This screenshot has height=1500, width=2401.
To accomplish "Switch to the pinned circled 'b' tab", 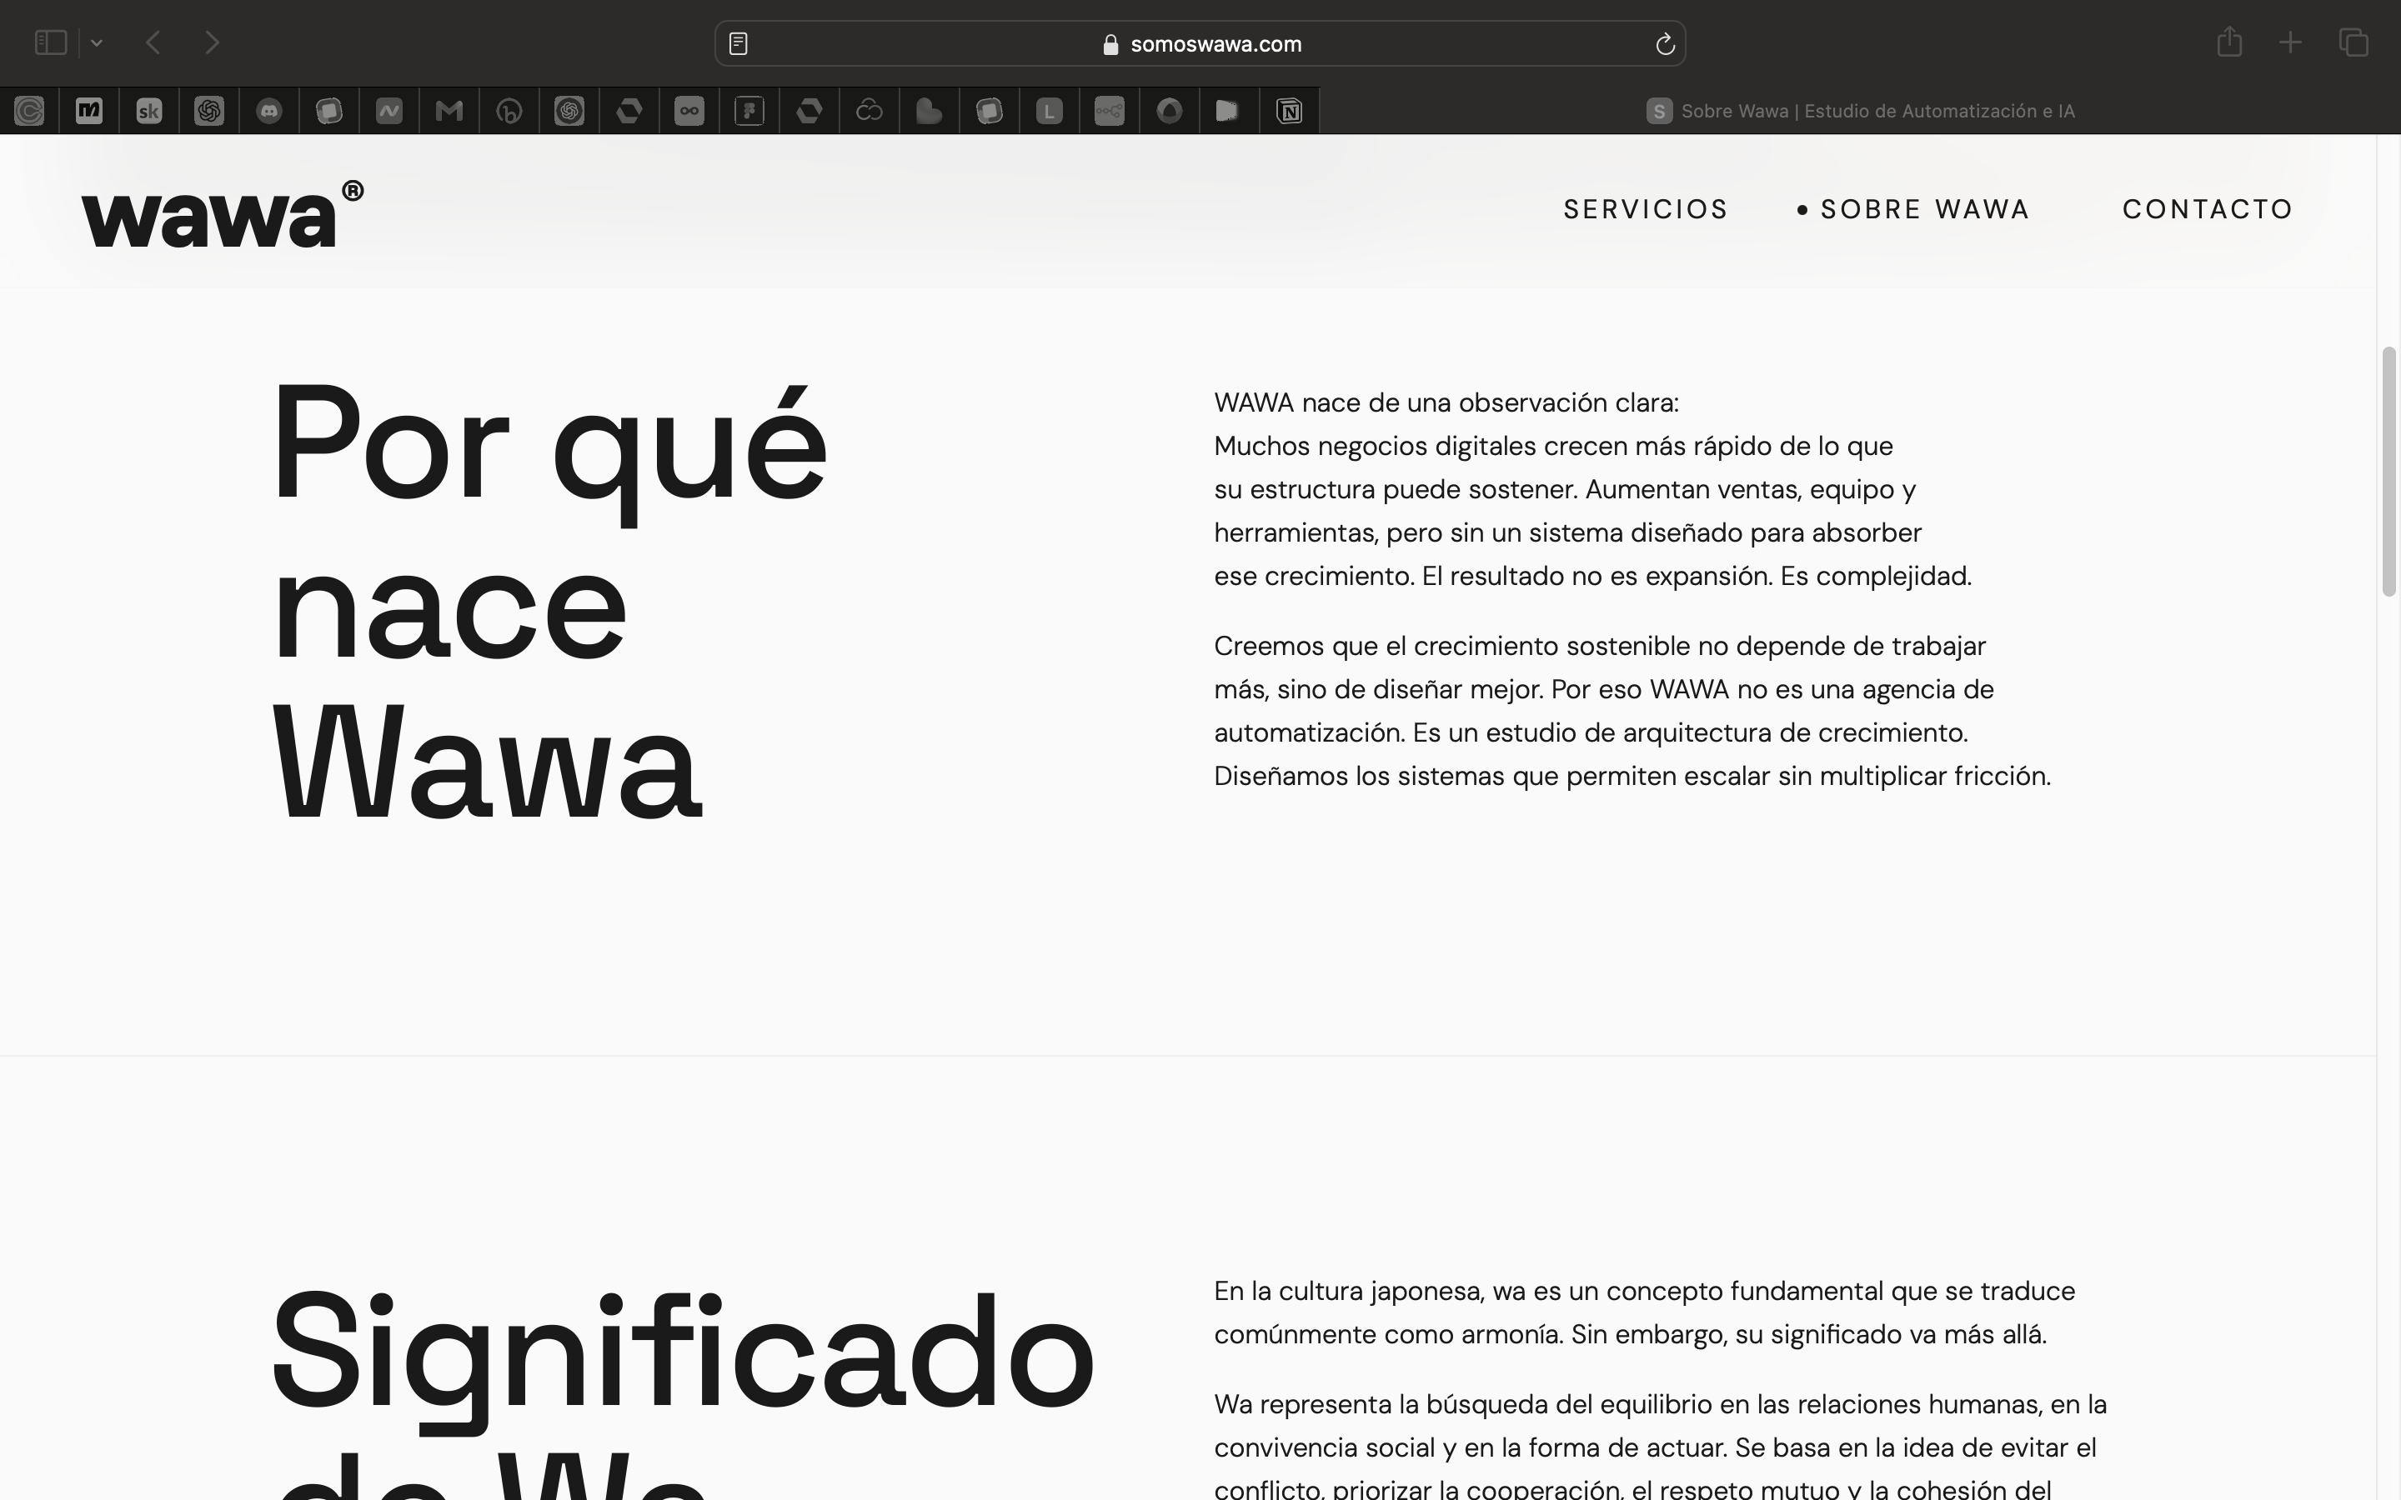I will pyautogui.click(x=509, y=111).
